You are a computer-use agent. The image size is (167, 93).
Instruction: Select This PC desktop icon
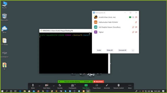coord(4,5)
